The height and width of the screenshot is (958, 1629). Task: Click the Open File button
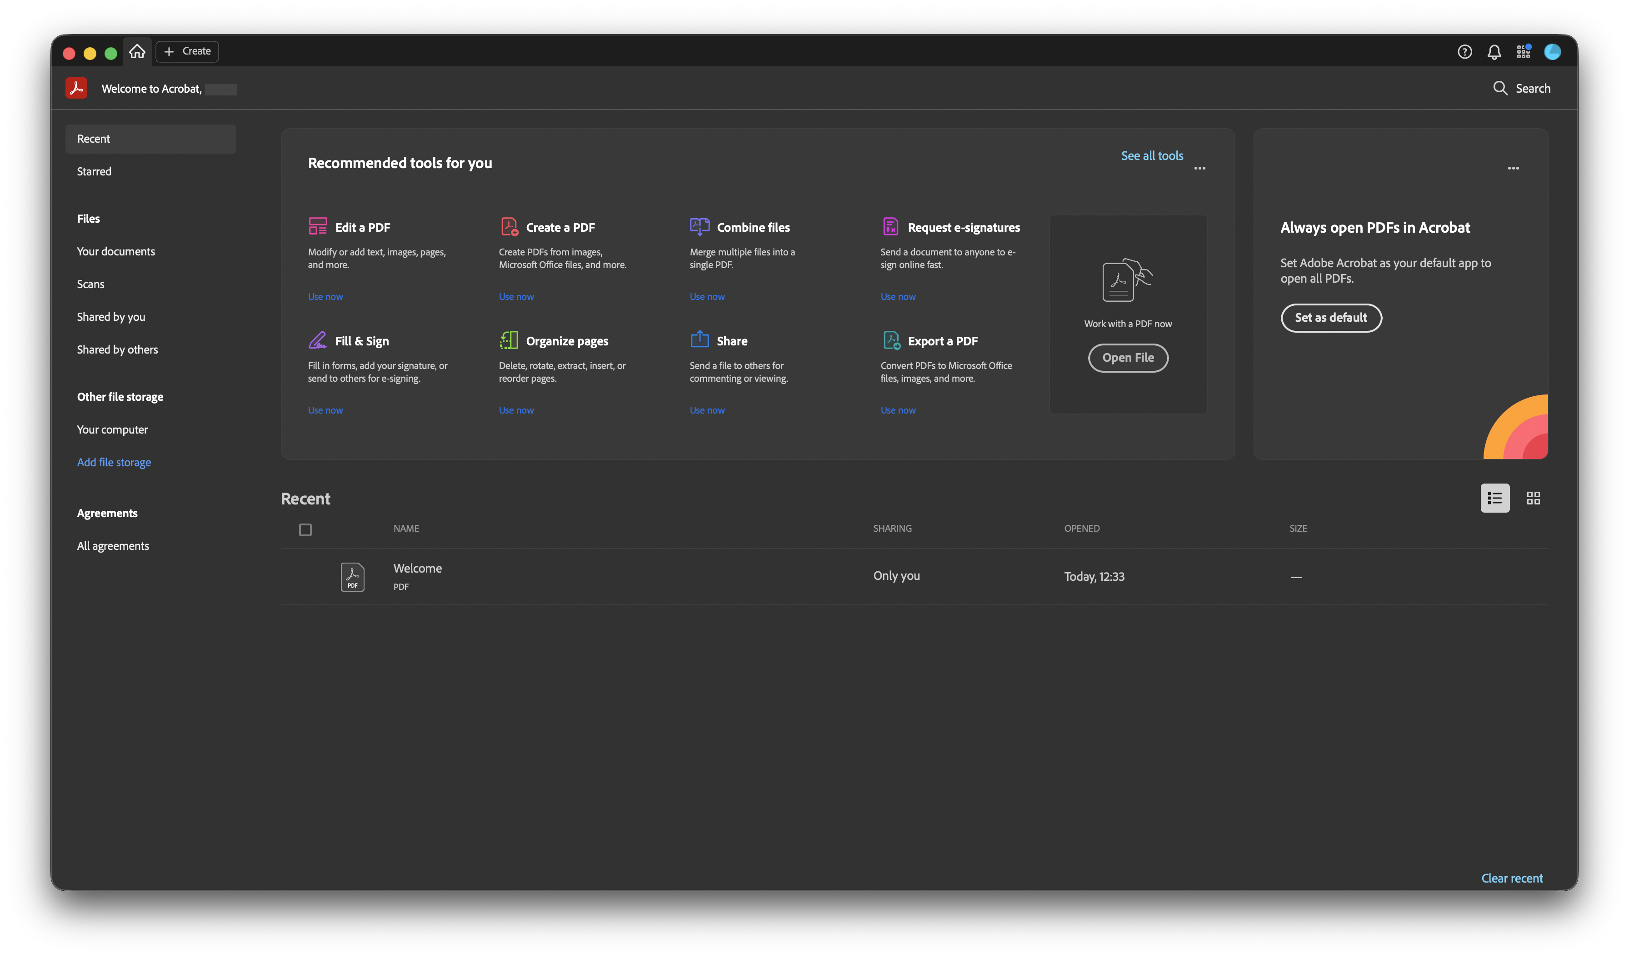[1128, 358]
